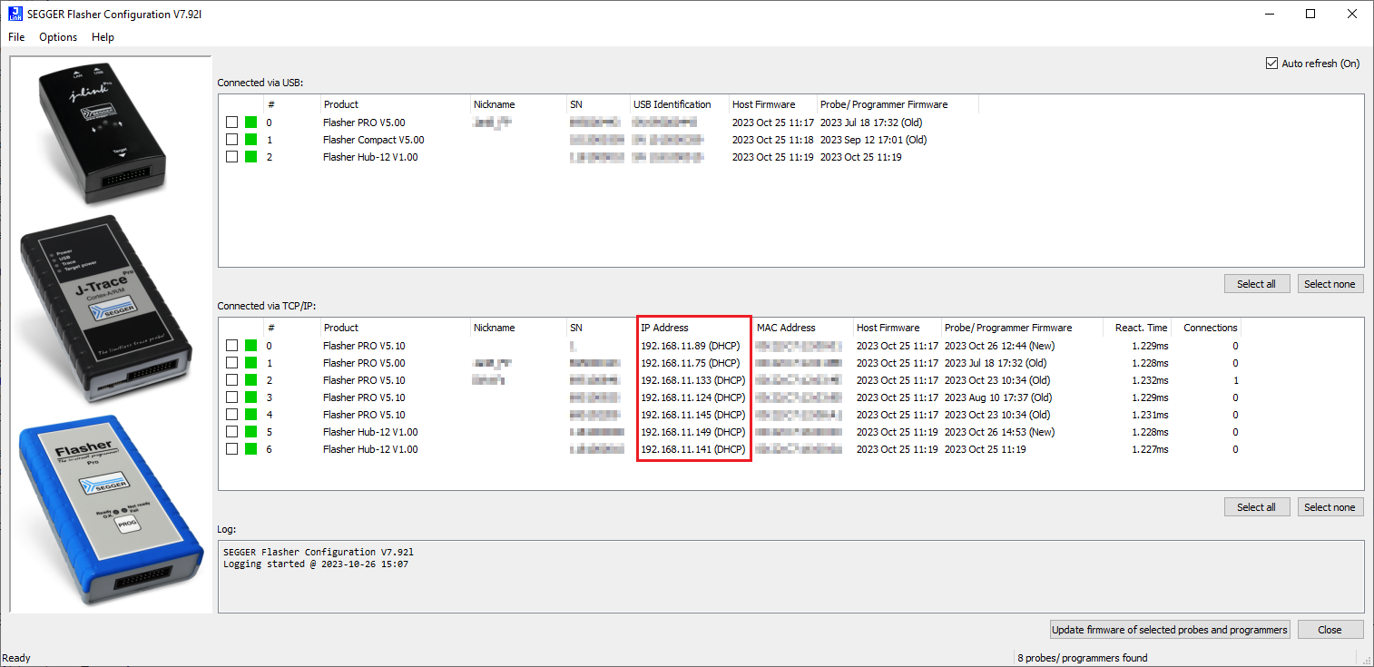
Task: Select checkbox for Flasher Hub-12 at 192.168.11.149
Action: click(x=232, y=432)
